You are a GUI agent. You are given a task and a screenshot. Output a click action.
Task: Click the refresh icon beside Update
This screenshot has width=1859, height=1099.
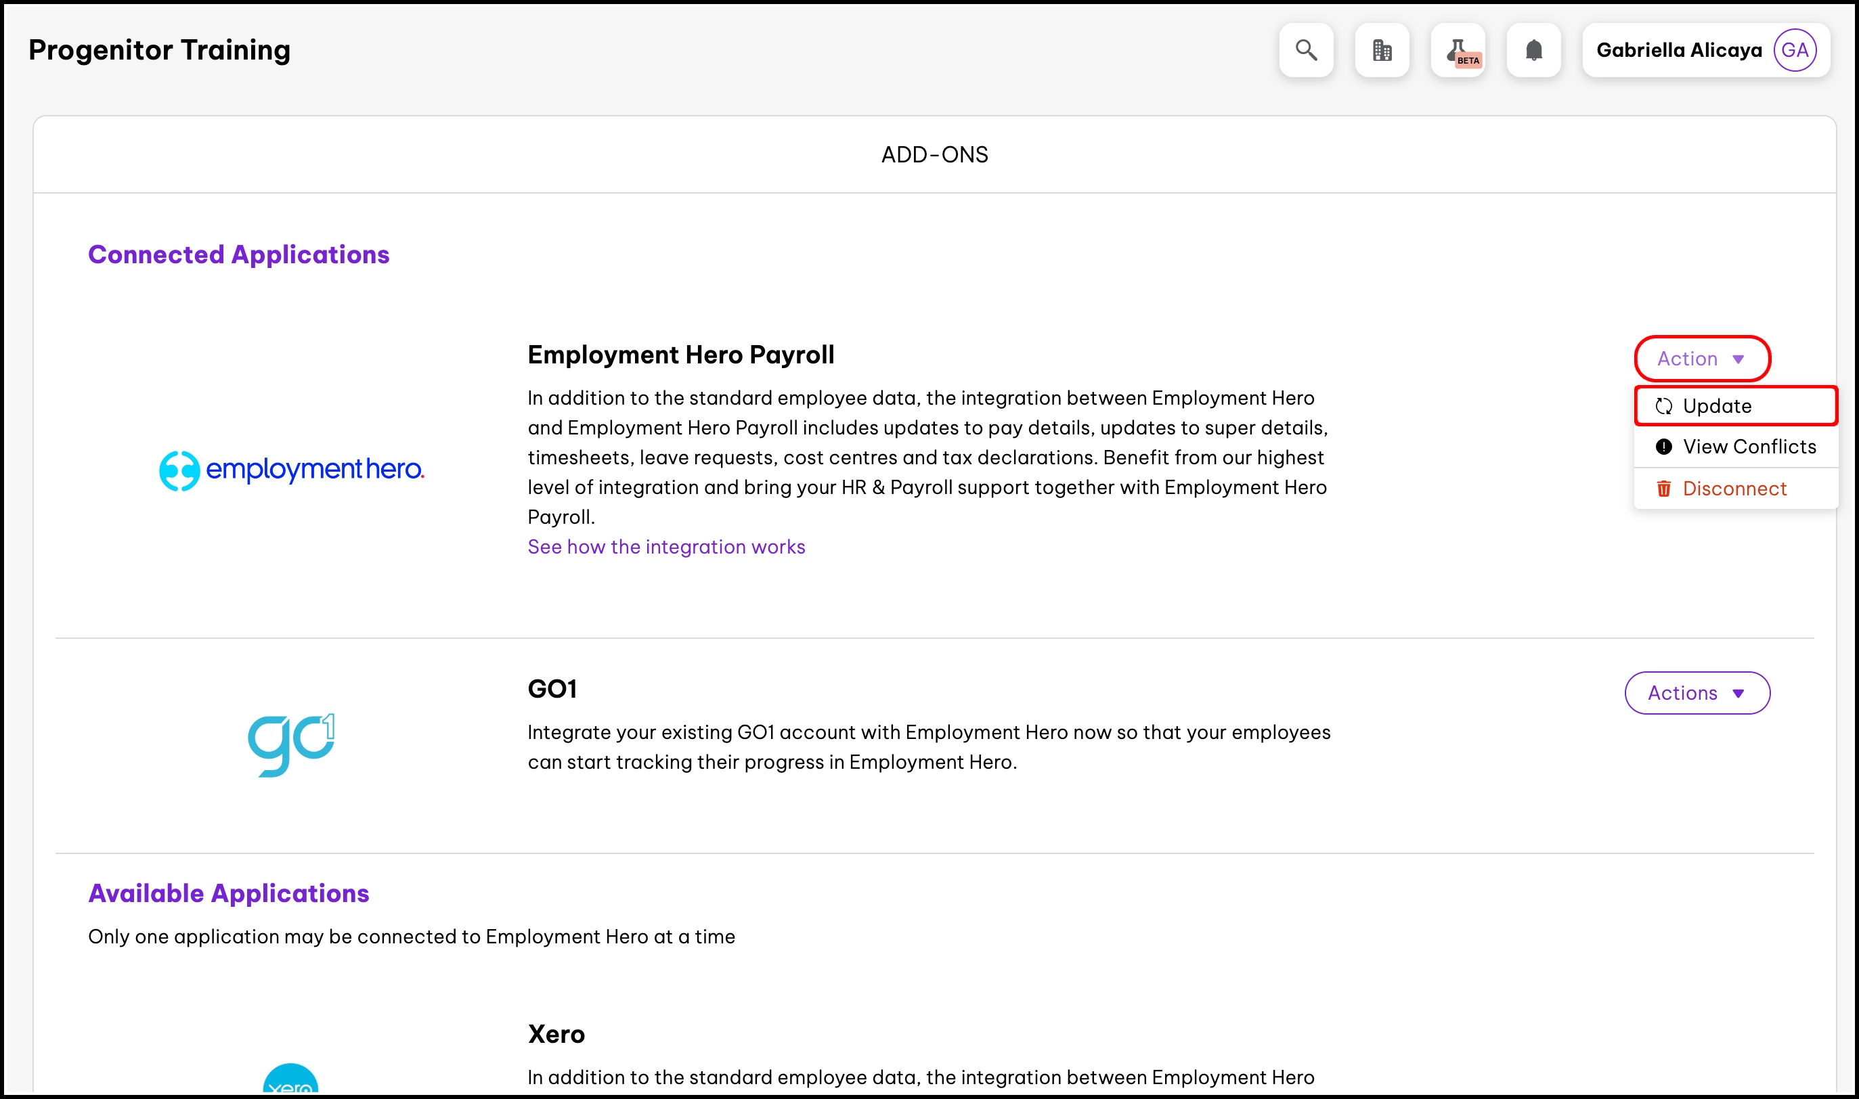[1664, 406]
